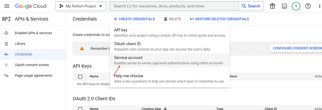Open notifications badge showing 1
The width and height of the screenshot is (322, 110).
tap(296, 6)
